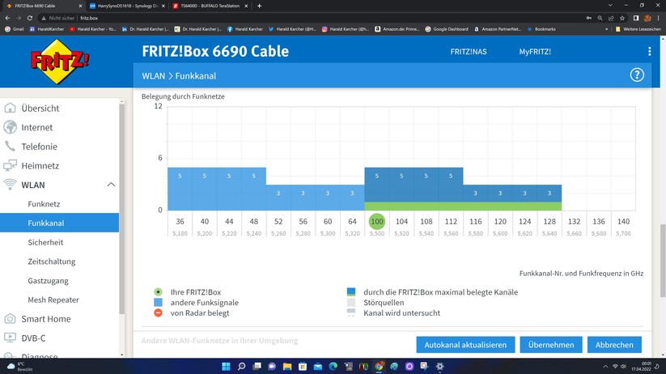Click the Übersicht house icon
The width and height of the screenshot is (666, 374).
tap(10, 108)
